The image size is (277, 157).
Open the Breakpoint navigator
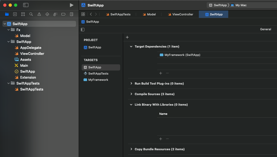coord(63,14)
